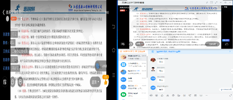
Task: Click the 676 viewer count badge in desktop live
Action: click(x=226, y=40)
